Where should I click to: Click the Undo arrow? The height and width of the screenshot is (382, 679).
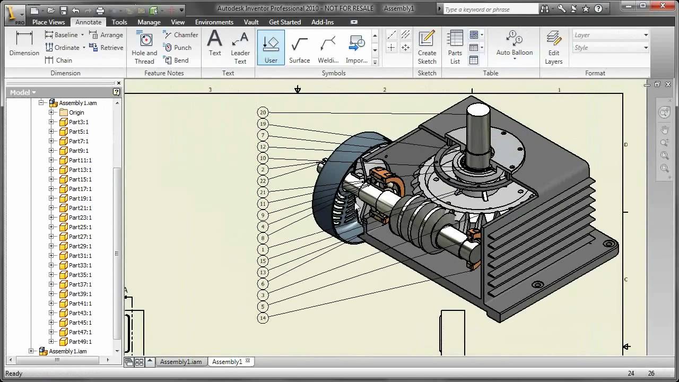point(76,10)
